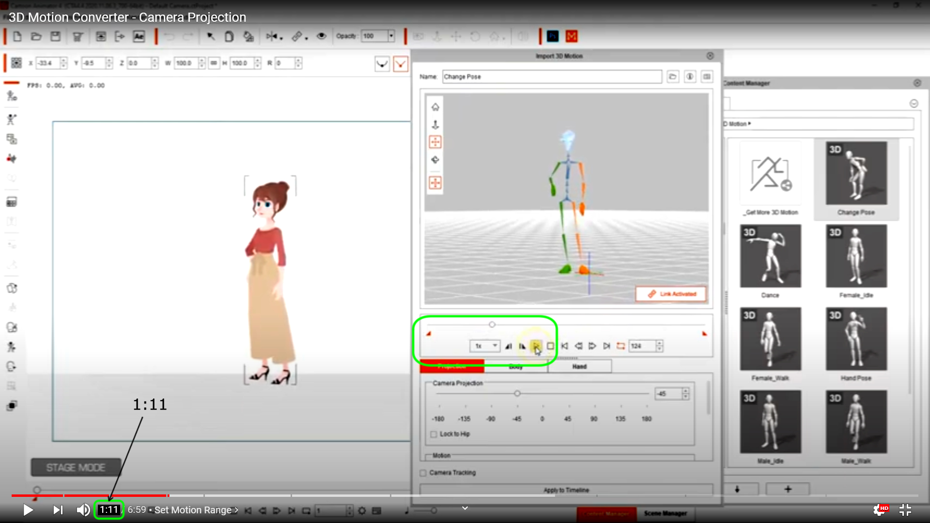Click the Home view icon in 3D preview

click(435, 107)
